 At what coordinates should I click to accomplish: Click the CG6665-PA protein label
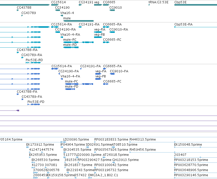(x=112, y=66)
